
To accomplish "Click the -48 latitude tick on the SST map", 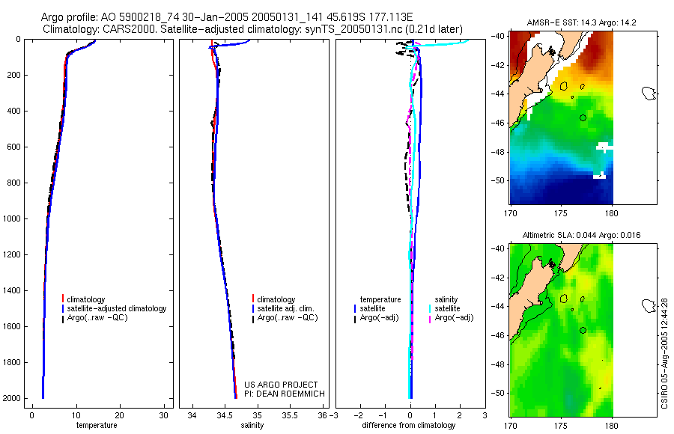I will coord(499,152).
